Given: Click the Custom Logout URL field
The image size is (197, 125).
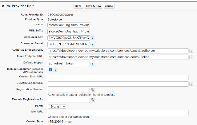Looking at the screenshot, I should 118,84.
